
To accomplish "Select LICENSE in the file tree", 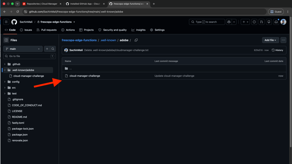I will click(17, 111).
